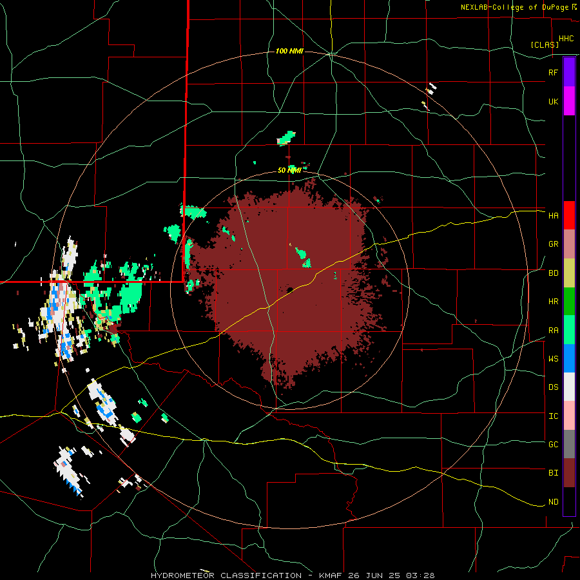
Task: Click the HA legend label
Action: coord(553,216)
